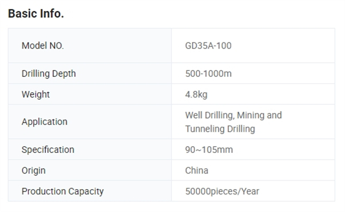Viewport: 345px width, 212px height.
Task: Click the 4.8kg weight value
Action: coord(196,95)
